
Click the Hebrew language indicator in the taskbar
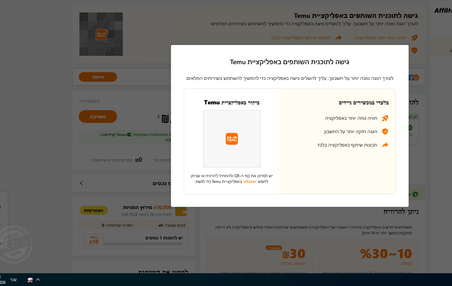click(13, 280)
